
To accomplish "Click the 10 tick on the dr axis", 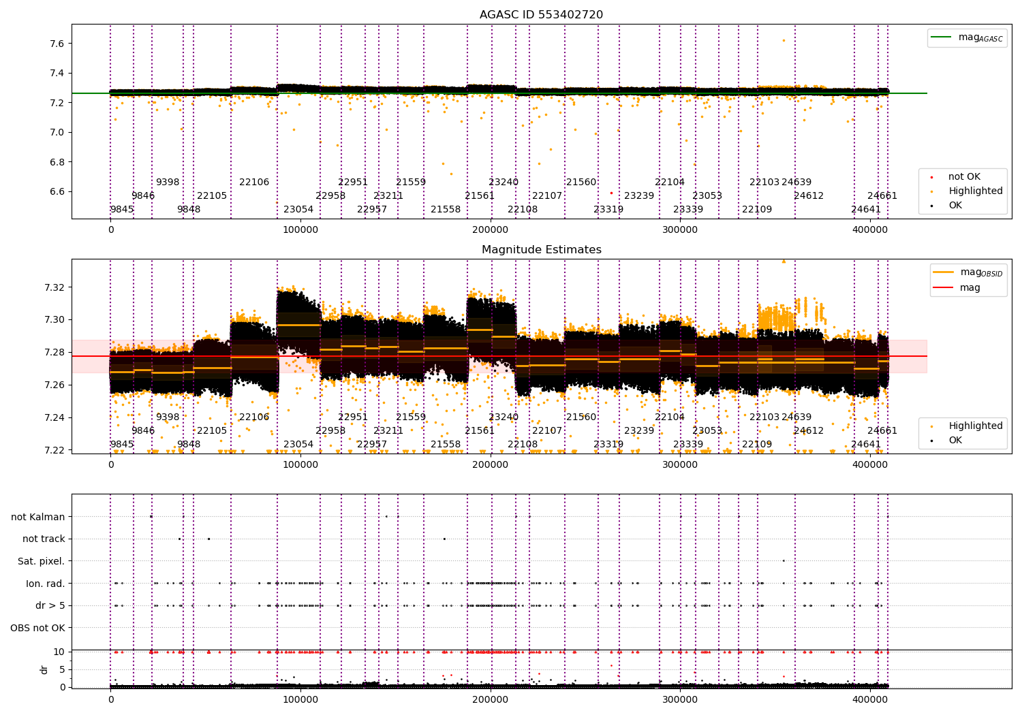I will [x=59, y=652].
